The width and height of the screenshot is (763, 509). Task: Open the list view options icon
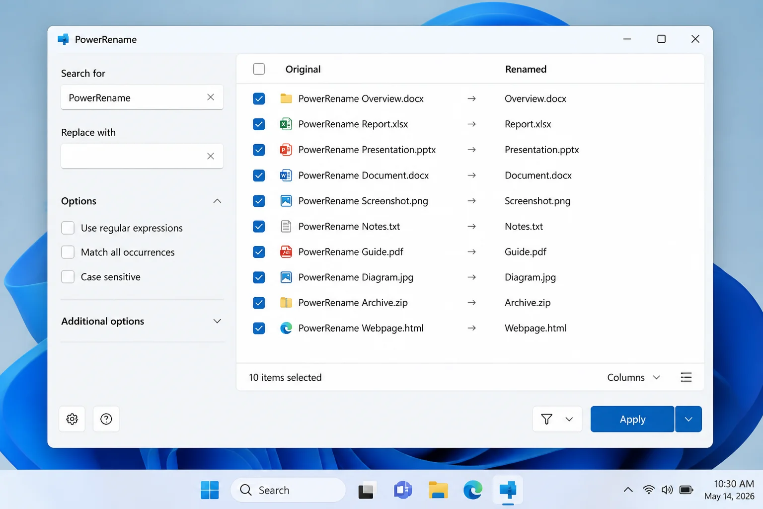coord(686,377)
